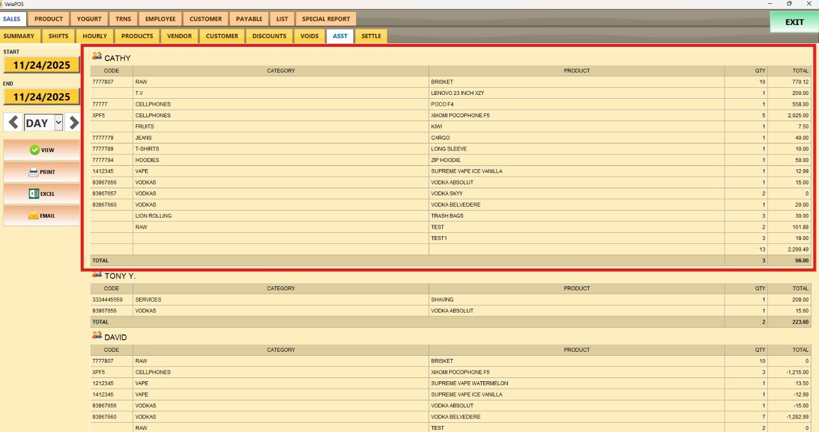Click the green checkmark View icon

click(x=34, y=150)
